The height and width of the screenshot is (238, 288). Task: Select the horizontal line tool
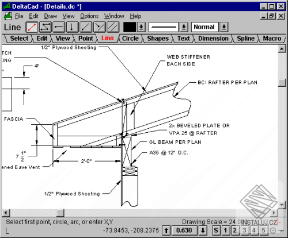pos(59,27)
